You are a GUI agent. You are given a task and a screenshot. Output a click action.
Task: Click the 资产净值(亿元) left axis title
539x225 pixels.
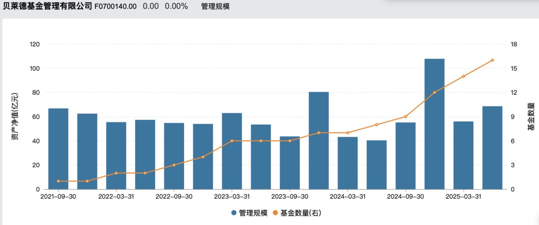tap(15, 117)
